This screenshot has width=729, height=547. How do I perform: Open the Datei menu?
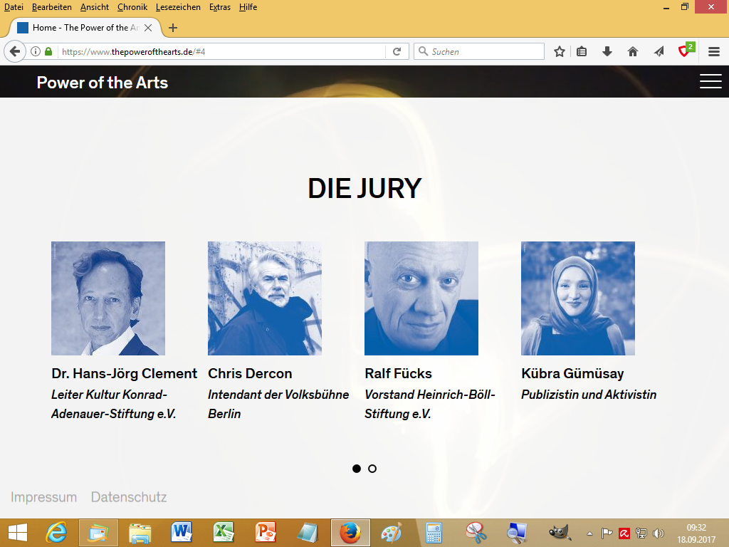14,7
